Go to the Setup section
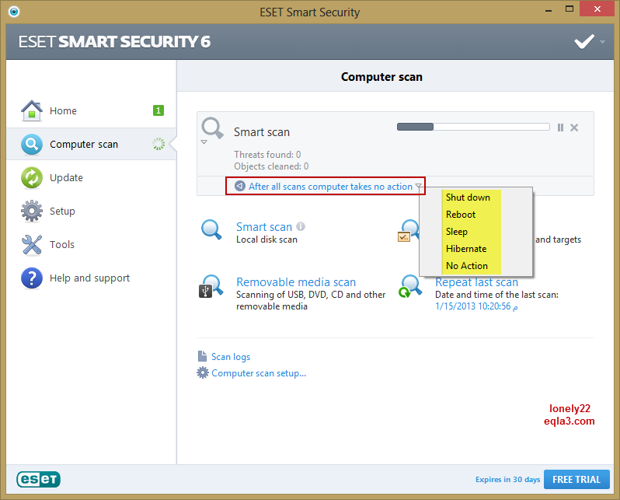The width and height of the screenshot is (620, 500). (62, 211)
